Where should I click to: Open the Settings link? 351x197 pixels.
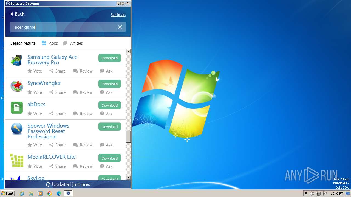[118, 15]
